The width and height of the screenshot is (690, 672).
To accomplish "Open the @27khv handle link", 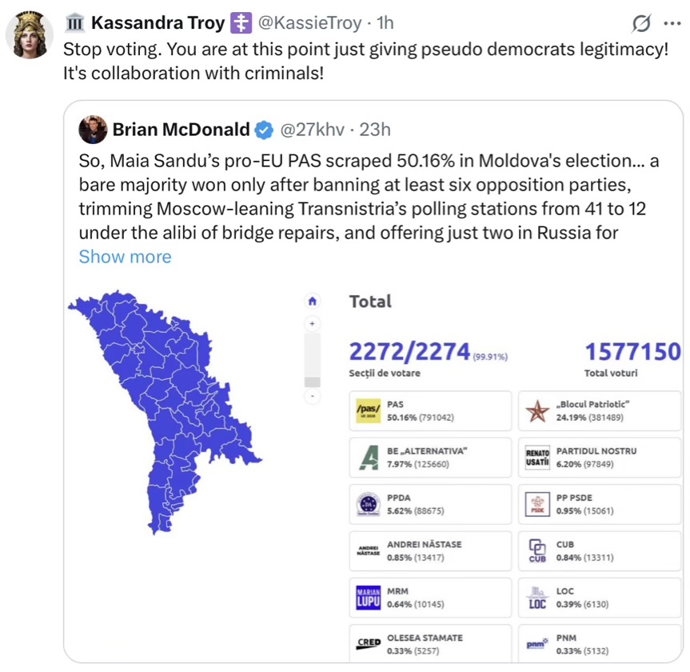I will 312,130.
